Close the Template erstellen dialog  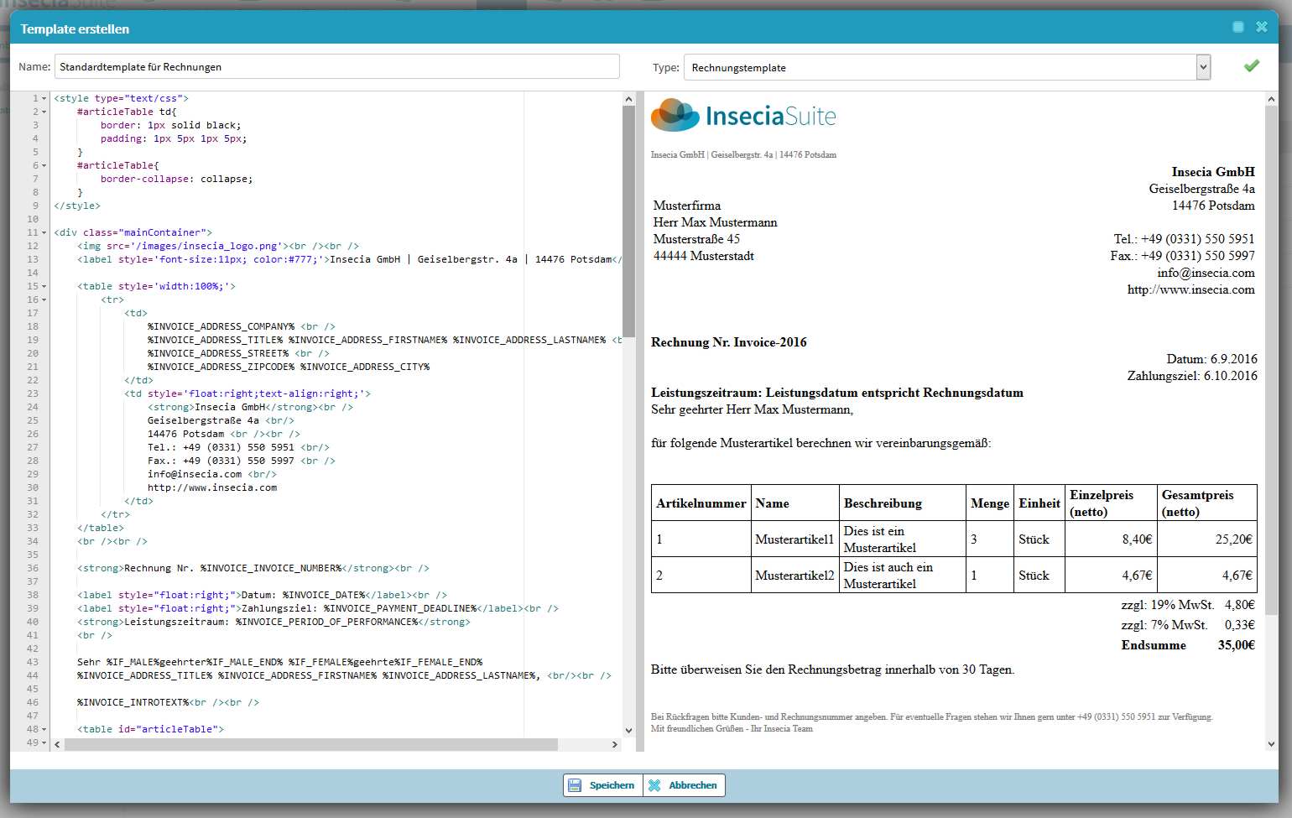click(x=1261, y=27)
